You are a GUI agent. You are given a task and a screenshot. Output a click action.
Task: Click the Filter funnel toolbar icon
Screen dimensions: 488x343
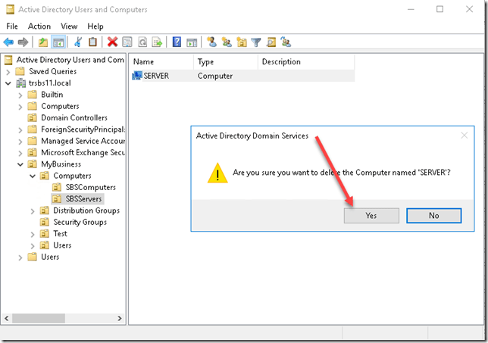[x=256, y=42]
